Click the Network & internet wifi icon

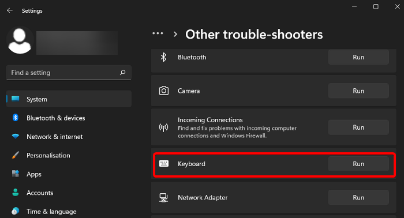(16, 136)
